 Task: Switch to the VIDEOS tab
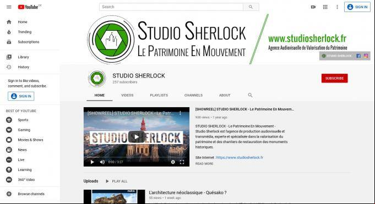(x=127, y=95)
